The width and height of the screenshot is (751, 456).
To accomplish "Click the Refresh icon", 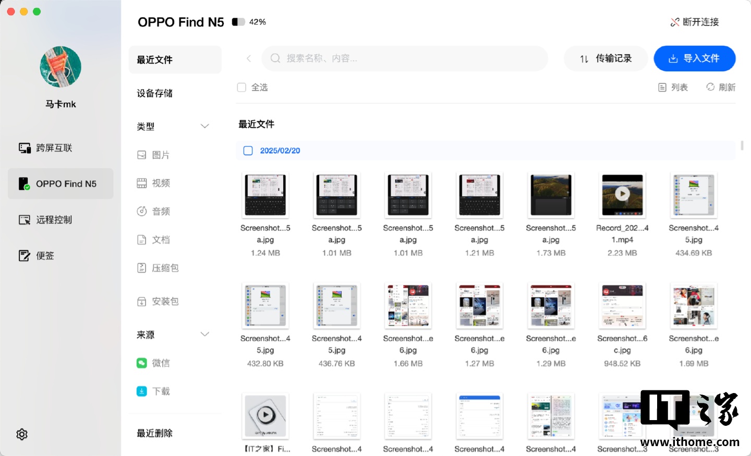I will (710, 87).
